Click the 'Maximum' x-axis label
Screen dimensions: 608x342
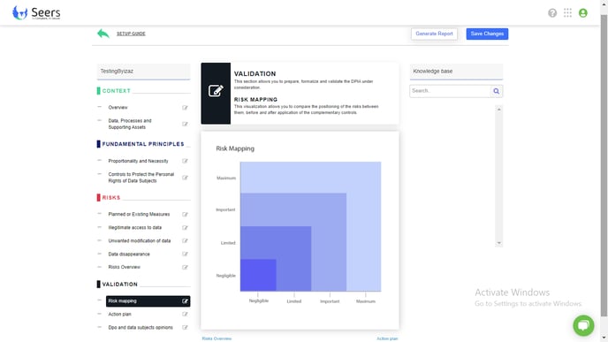pyautogui.click(x=366, y=301)
